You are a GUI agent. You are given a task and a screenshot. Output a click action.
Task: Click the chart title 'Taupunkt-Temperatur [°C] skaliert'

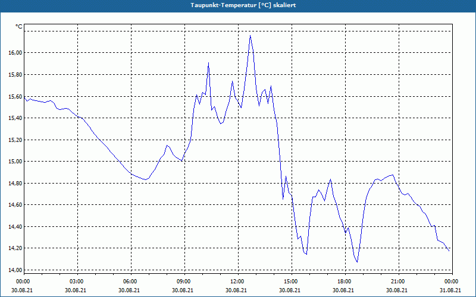[x=243, y=5]
